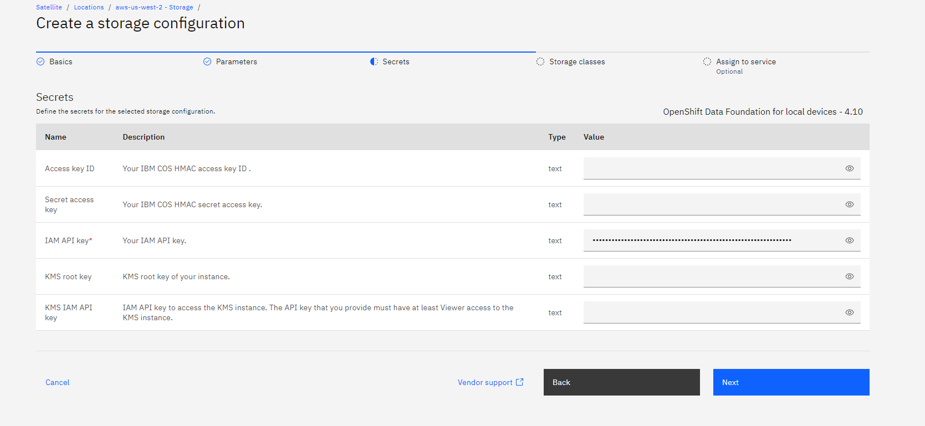This screenshot has width=925, height=426.
Task: Click 'KMS root key of your instance.' description
Action: tap(176, 276)
